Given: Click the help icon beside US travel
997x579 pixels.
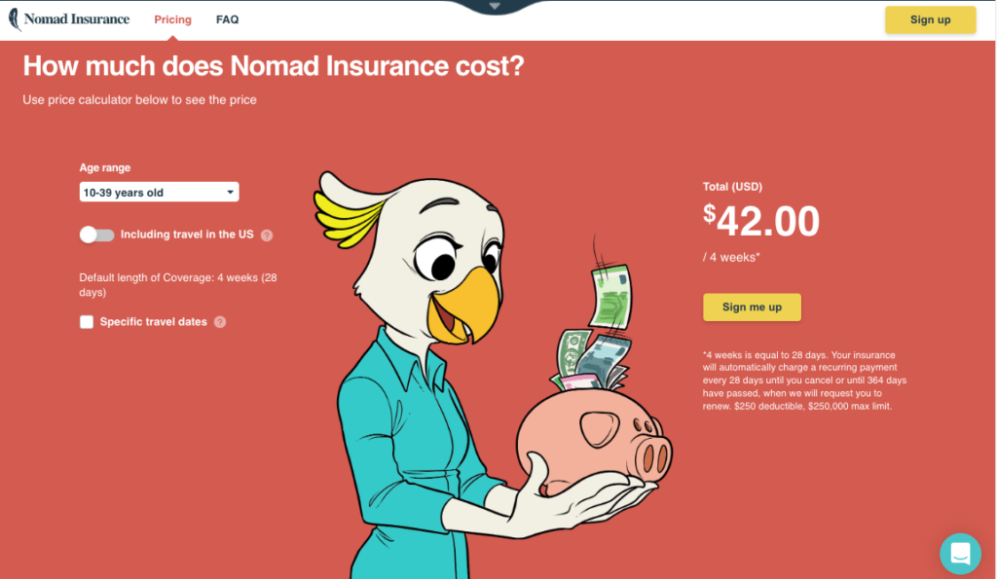Looking at the screenshot, I should click(x=267, y=235).
